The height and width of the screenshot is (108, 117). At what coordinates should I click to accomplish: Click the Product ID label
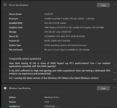click(x=14, y=41)
